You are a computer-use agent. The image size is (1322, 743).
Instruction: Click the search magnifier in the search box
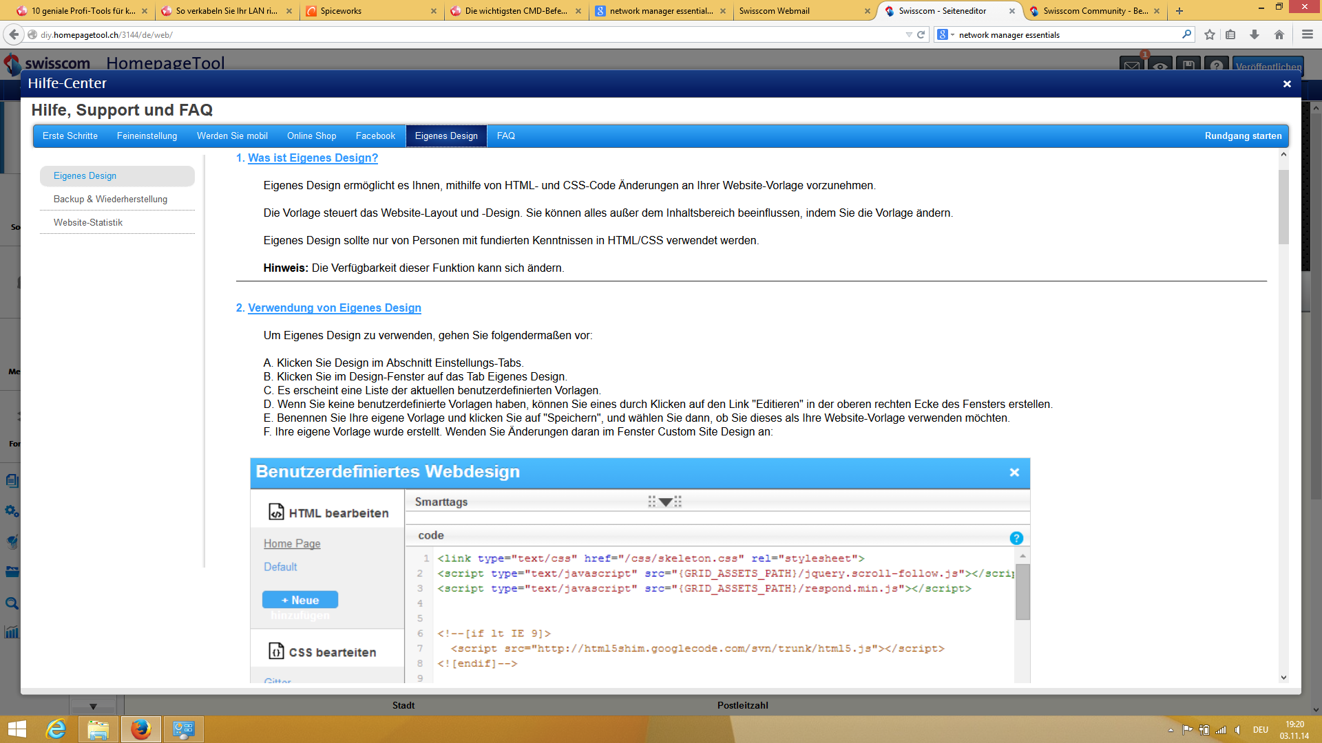[x=1186, y=34]
